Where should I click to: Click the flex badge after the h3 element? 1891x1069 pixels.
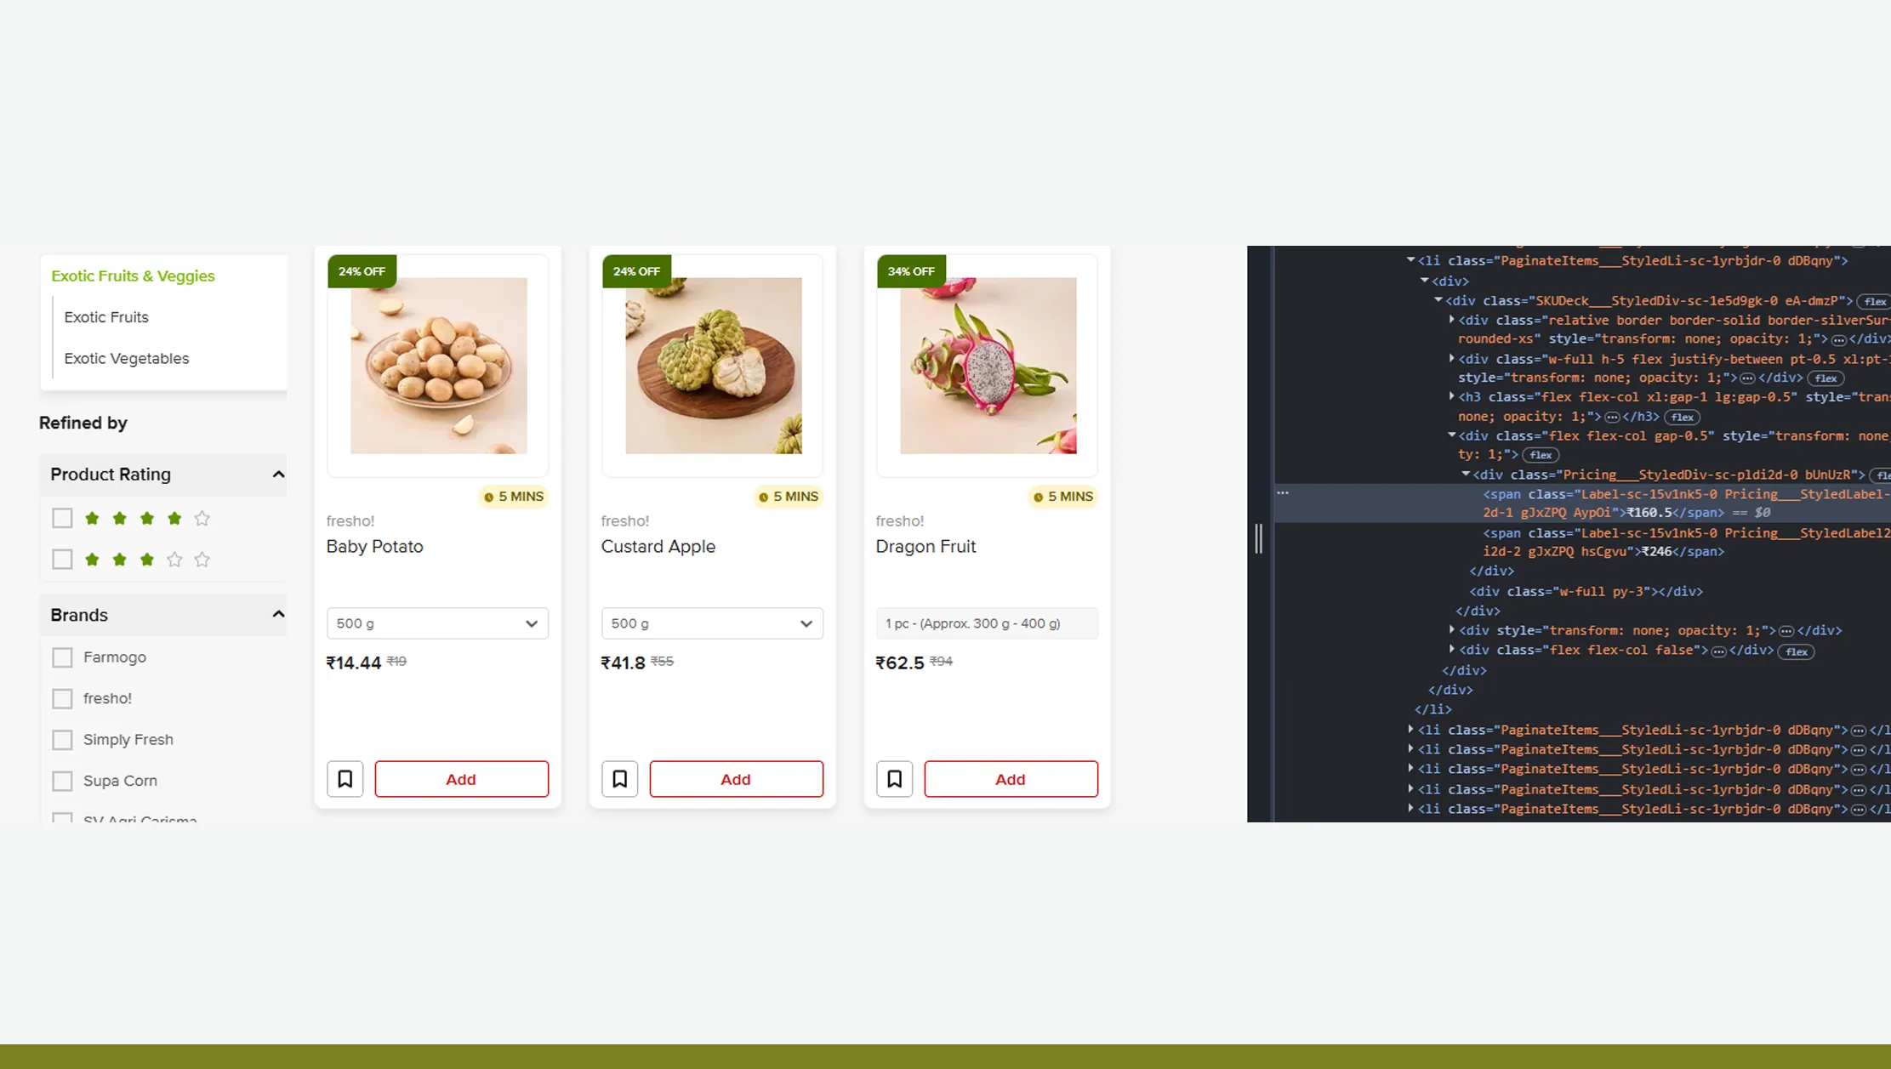[1682, 417]
